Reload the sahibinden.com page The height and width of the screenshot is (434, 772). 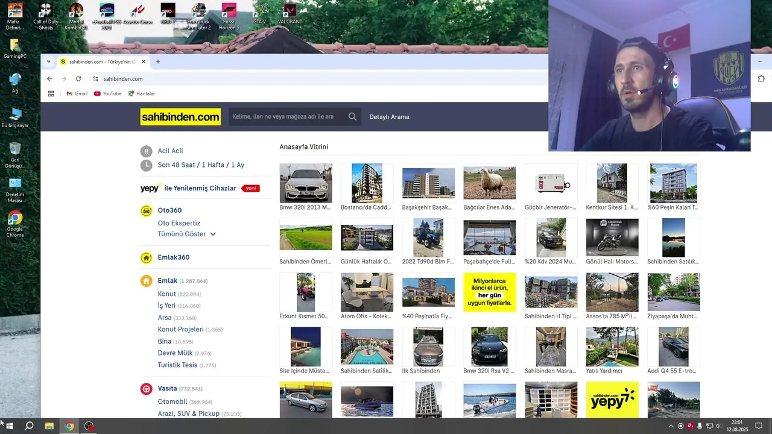[78, 79]
